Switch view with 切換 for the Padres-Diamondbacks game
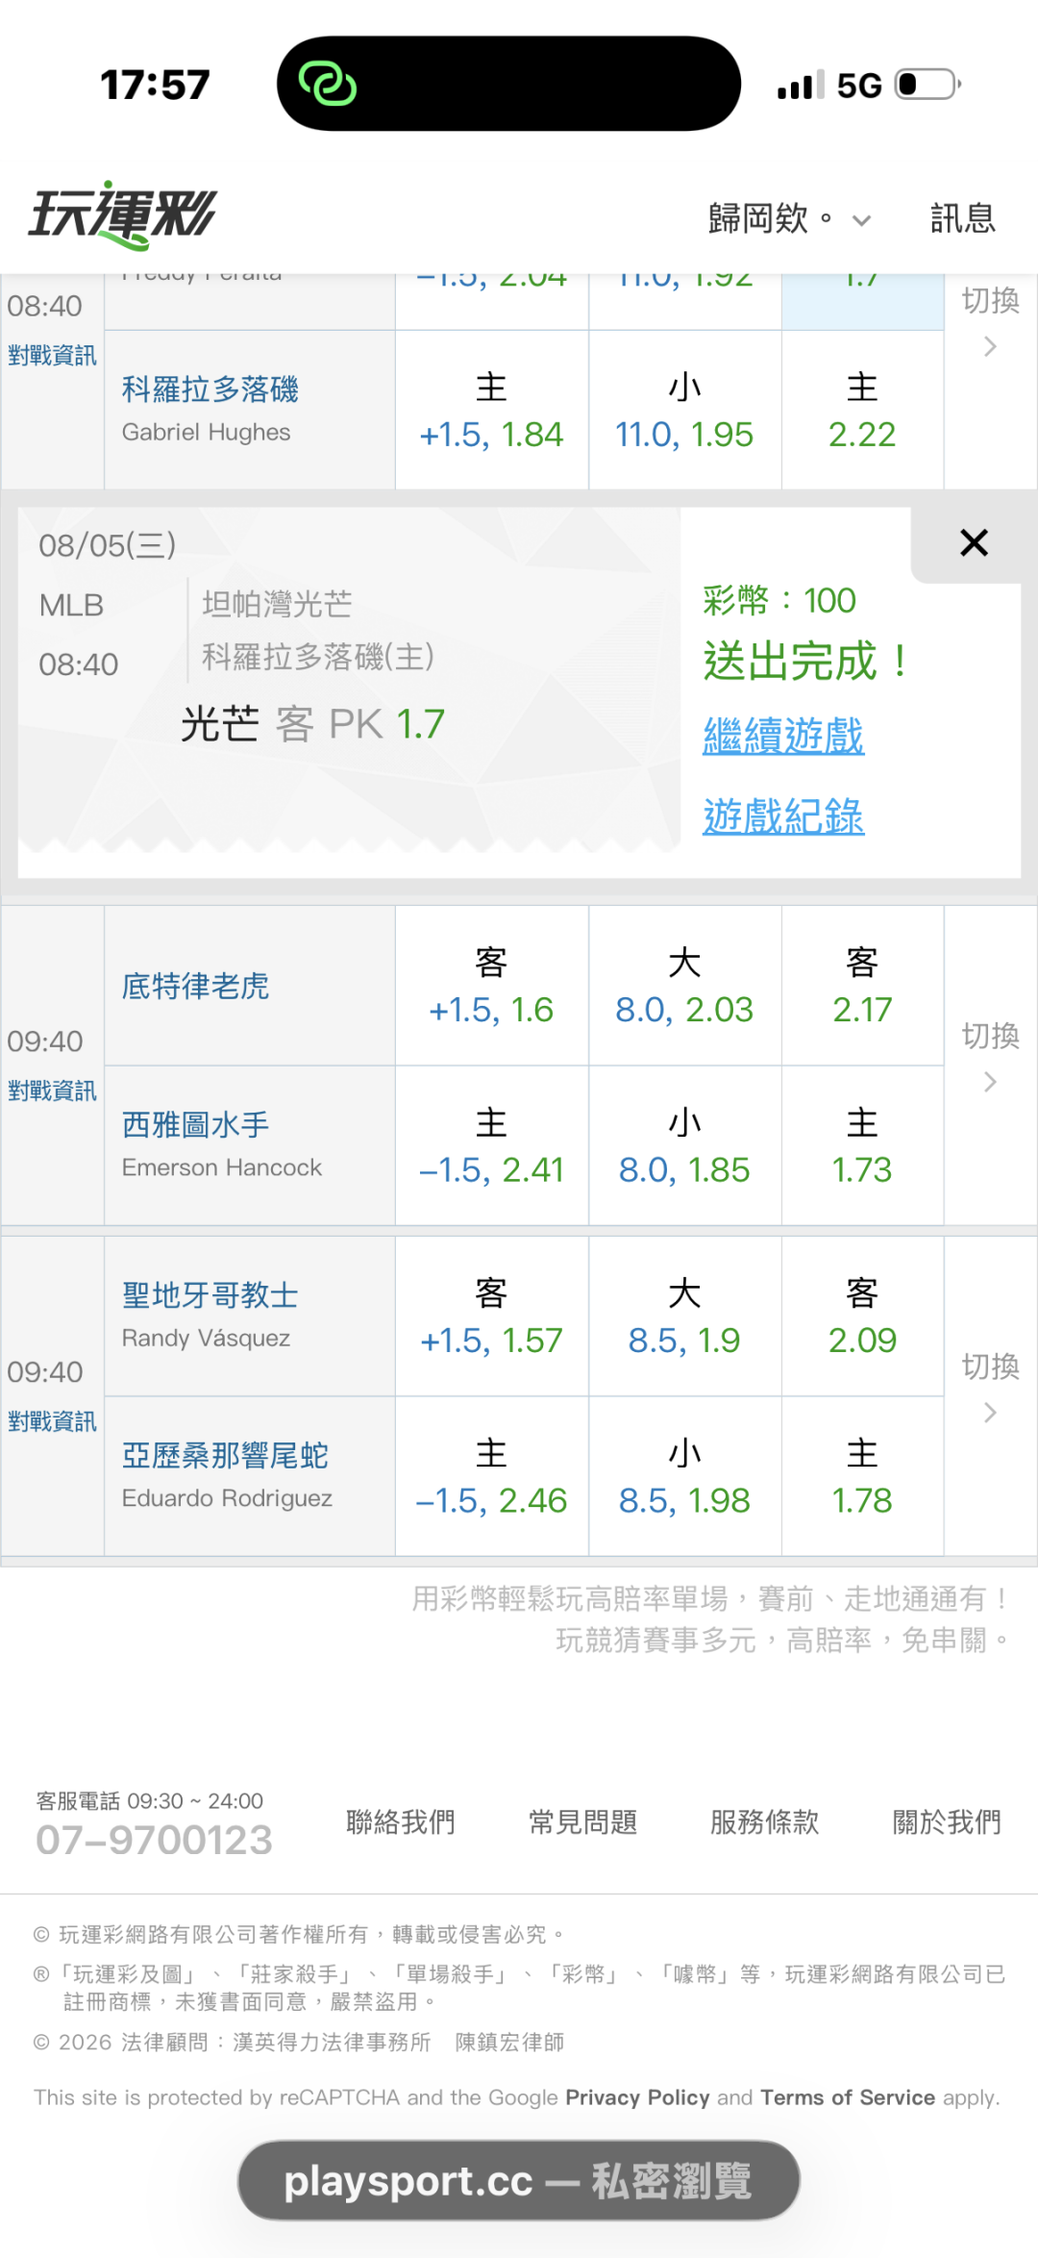The width and height of the screenshot is (1038, 2258). (x=990, y=1387)
